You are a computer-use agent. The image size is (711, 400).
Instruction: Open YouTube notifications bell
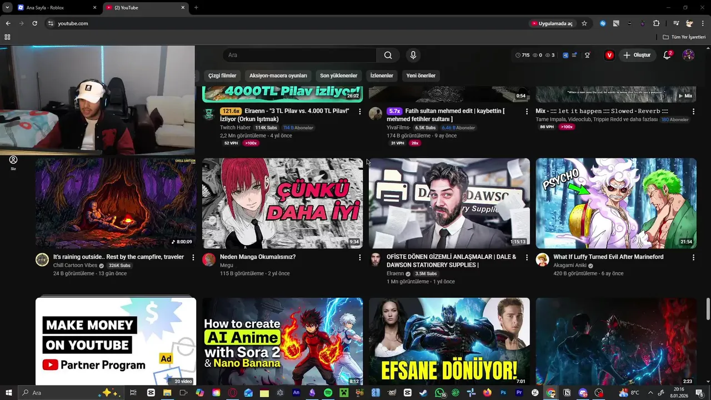(667, 55)
